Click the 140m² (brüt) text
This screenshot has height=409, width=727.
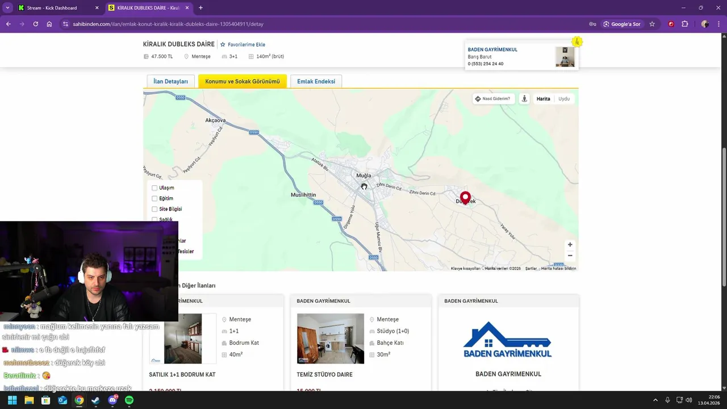pos(270,56)
